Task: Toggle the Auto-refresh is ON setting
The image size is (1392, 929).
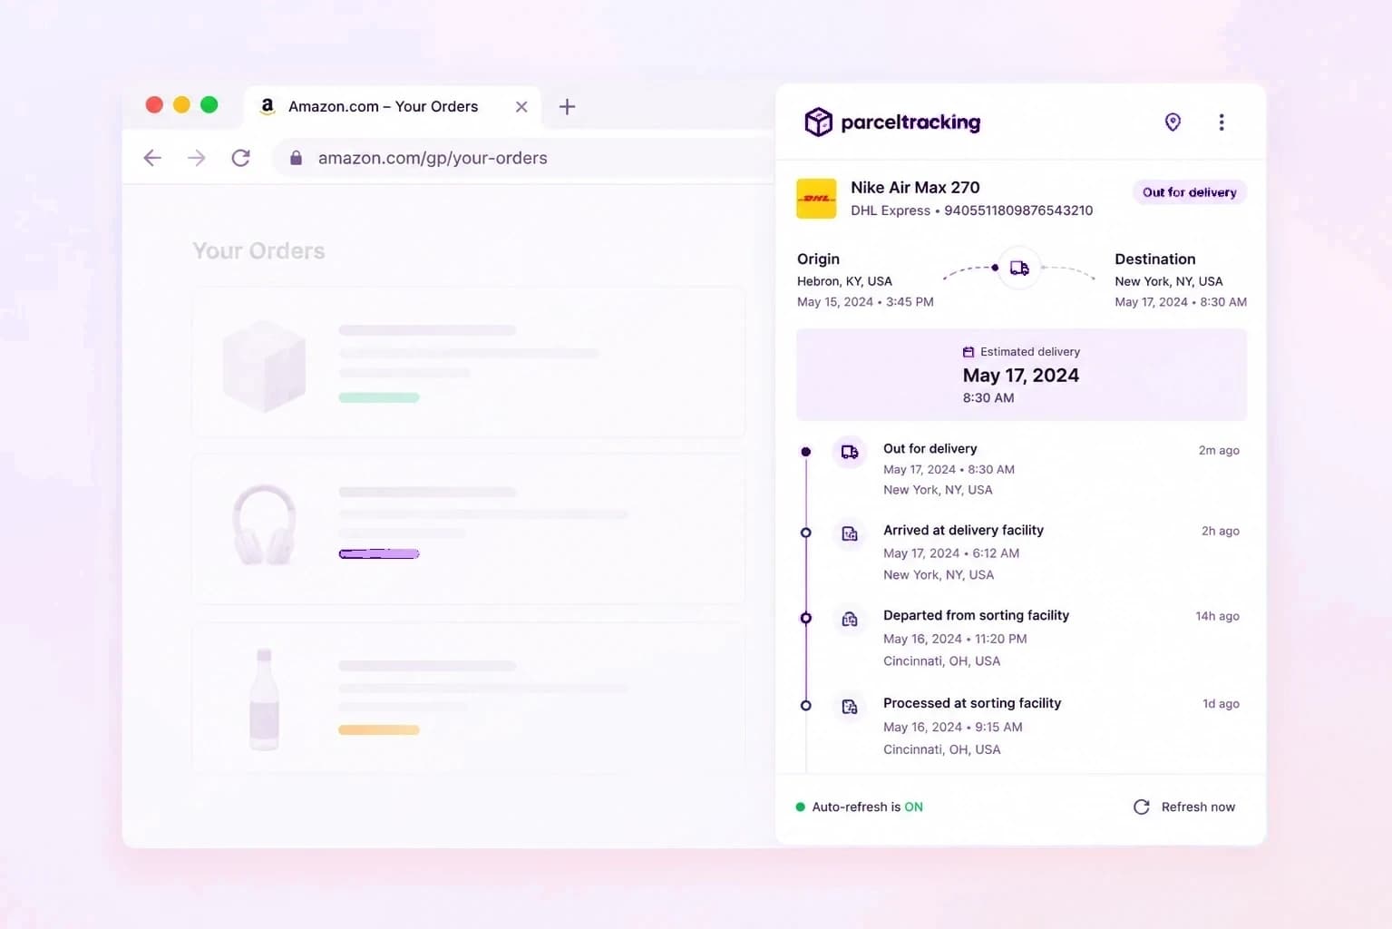Action: 859,807
